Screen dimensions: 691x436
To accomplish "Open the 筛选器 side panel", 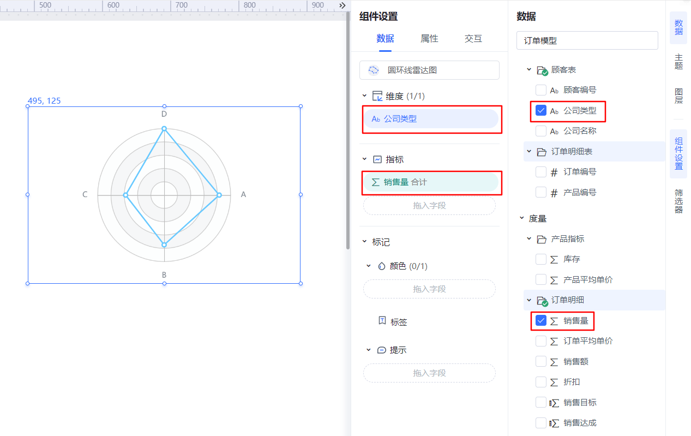I will coord(678,201).
